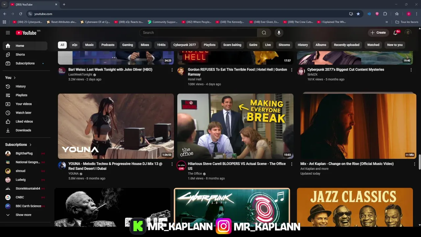Image resolution: width=421 pixels, height=237 pixels.
Task: Open the Avi Kaplan mix thumbnail
Action: coord(358,126)
